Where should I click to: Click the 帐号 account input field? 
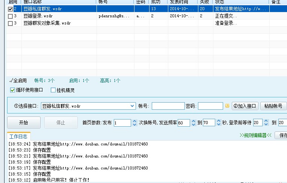pyautogui.click(x=168, y=106)
